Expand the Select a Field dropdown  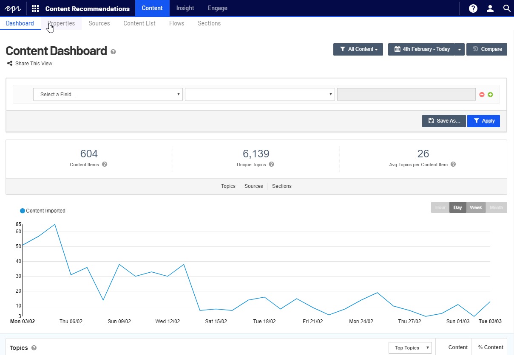[108, 95]
